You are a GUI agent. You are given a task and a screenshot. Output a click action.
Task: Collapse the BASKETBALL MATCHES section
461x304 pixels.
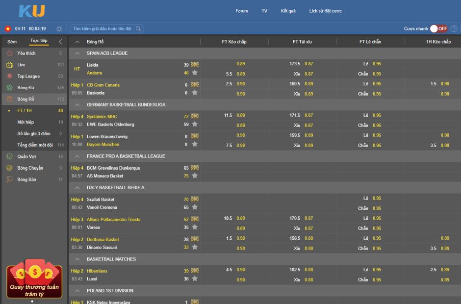[x=77, y=259]
